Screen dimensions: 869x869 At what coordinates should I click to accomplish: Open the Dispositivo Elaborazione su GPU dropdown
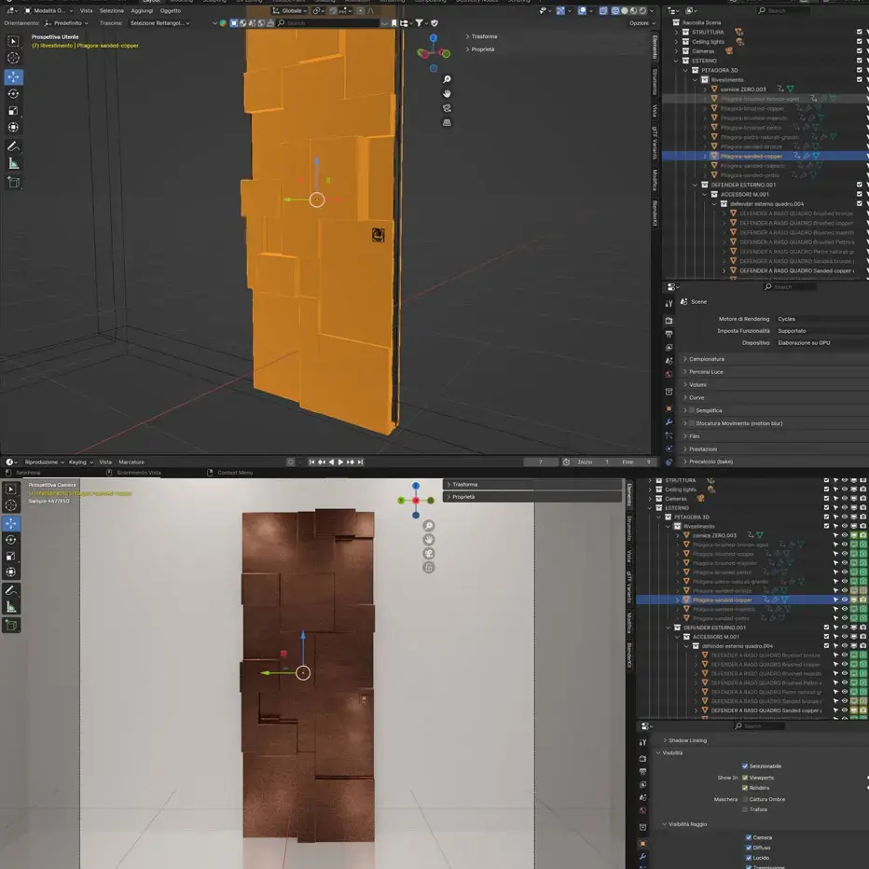click(x=821, y=343)
